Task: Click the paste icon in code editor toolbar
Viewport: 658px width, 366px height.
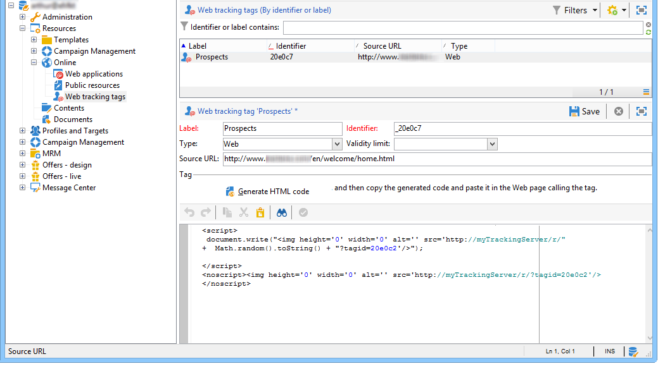Action: pyautogui.click(x=260, y=213)
